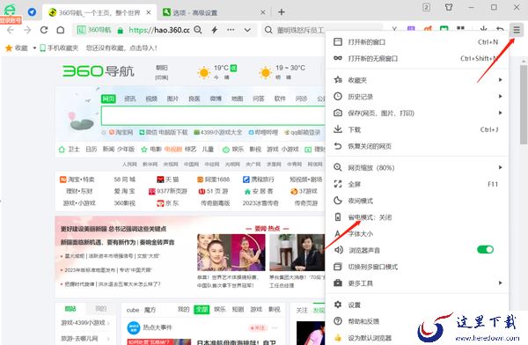Open the 淘宝网 quick link
528x345 pixels.
[x=121, y=132]
